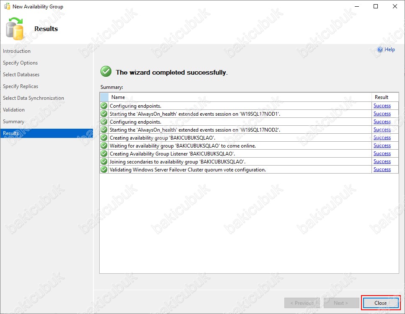Go to the Introduction step
The height and width of the screenshot is (314, 405).
pyautogui.click(x=16, y=51)
